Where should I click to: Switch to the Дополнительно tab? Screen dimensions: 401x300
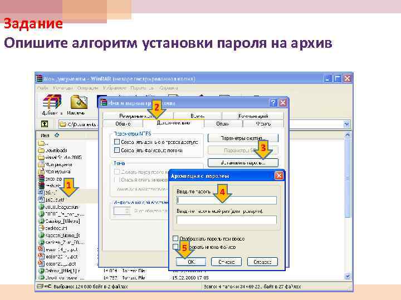(173, 123)
